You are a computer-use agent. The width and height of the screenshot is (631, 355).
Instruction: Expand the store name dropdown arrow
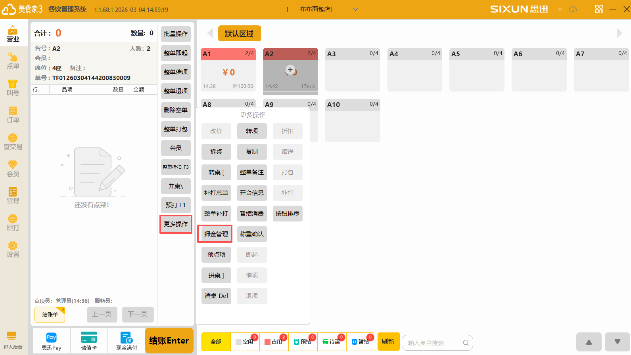tap(355, 10)
